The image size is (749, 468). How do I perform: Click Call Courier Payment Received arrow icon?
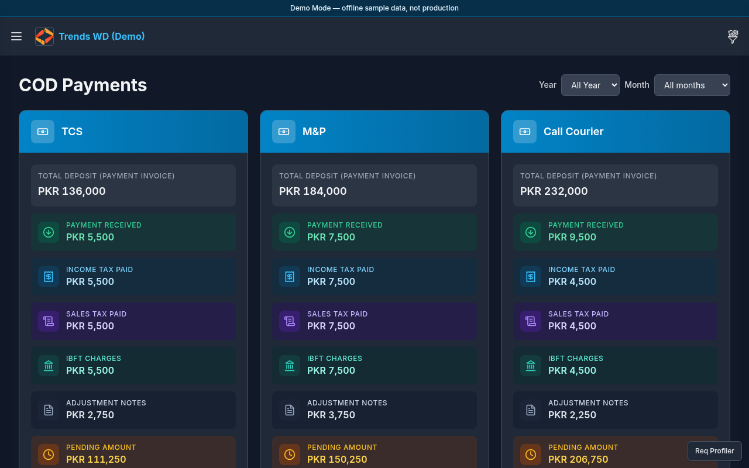tap(531, 232)
